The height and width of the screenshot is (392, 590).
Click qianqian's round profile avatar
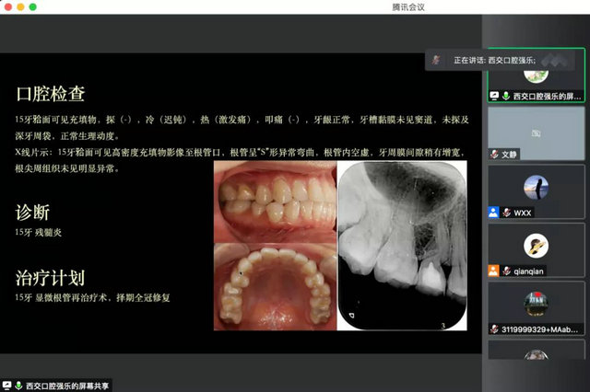[x=536, y=246]
